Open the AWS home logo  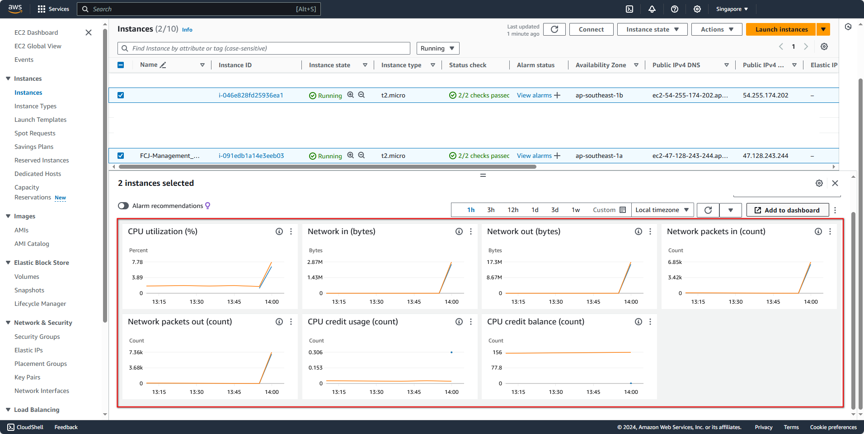pyautogui.click(x=15, y=9)
